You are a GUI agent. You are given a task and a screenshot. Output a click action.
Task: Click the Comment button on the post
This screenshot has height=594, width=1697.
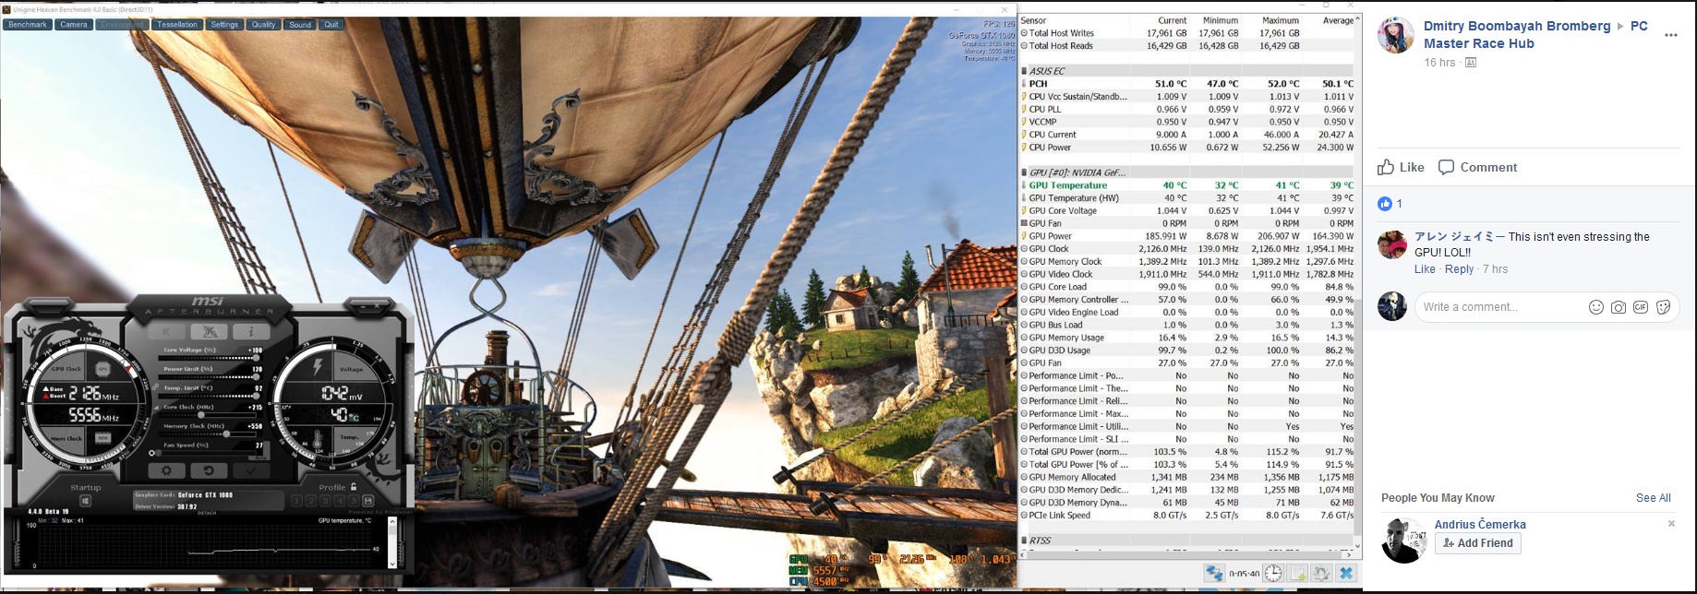point(1478,167)
